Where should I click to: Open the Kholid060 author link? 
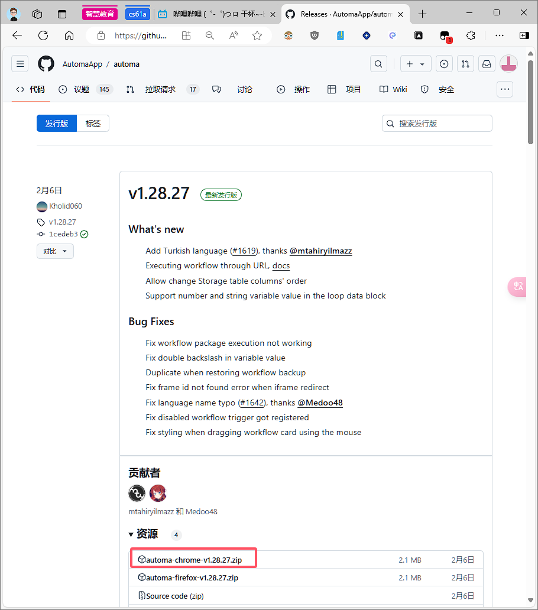tap(66, 206)
